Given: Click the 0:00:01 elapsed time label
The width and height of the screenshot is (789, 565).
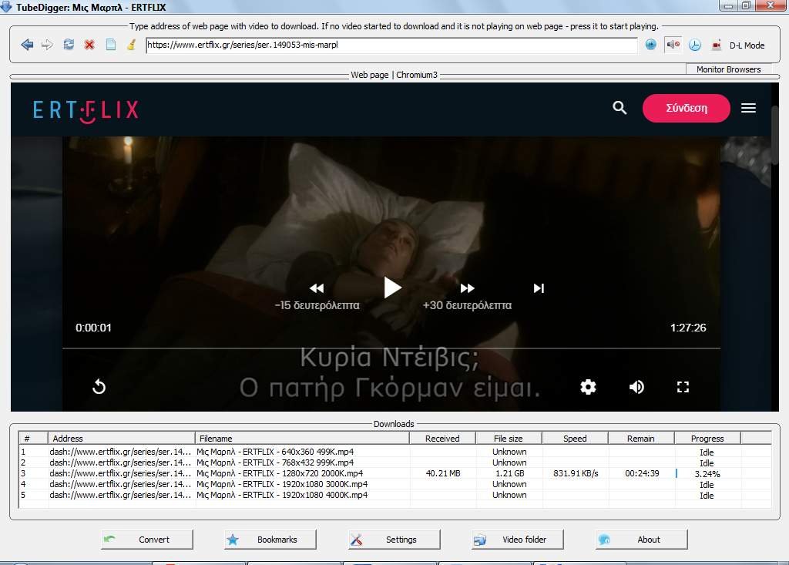Looking at the screenshot, I should point(93,328).
